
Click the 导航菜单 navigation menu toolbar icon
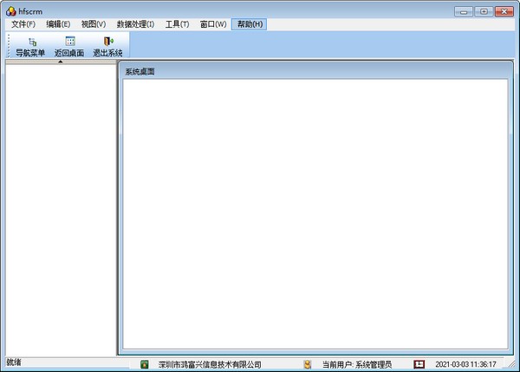point(30,42)
